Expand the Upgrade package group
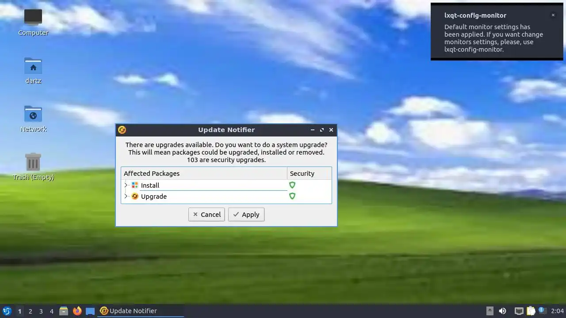Image resolution: width=566 pixels, height=318 pixels. pyautogui.click(x=126, y=196)
